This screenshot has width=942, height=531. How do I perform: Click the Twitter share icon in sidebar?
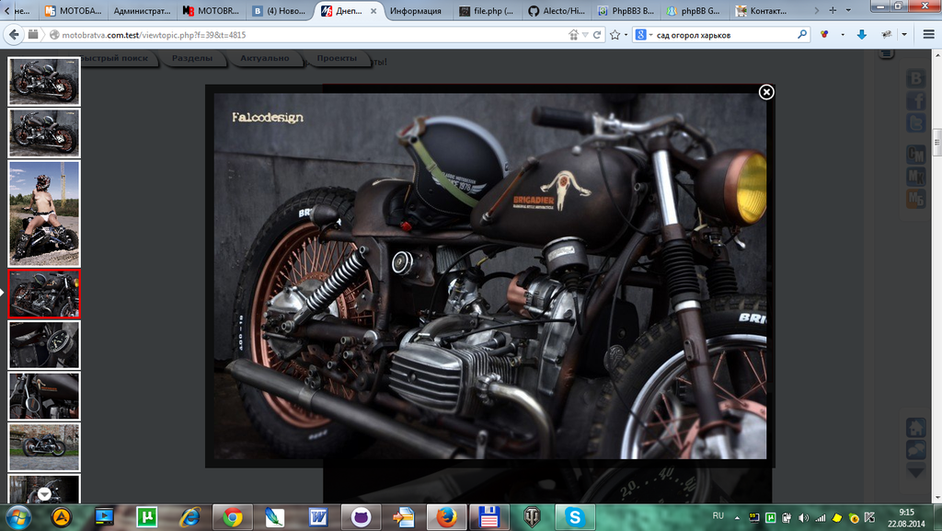point(916,123)
